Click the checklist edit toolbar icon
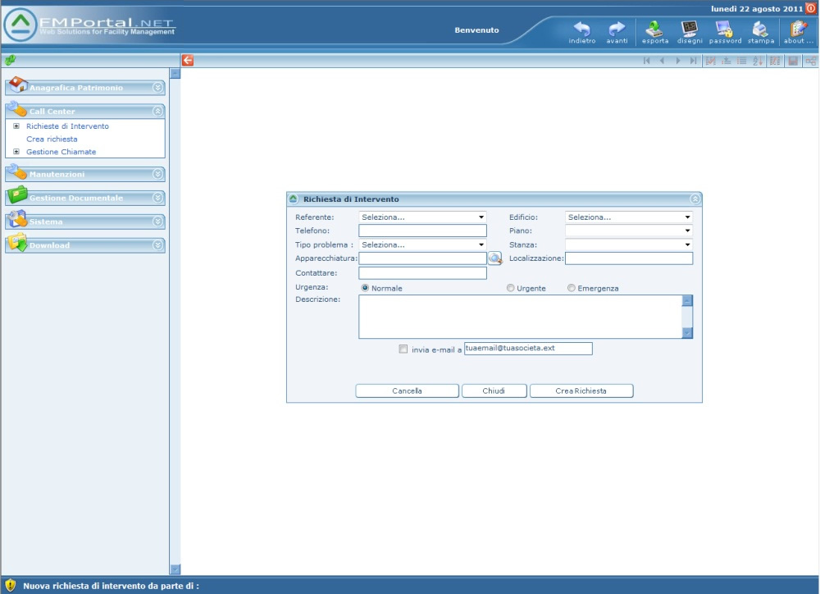The height and width of the screenshot is (594, 820). click(x=710, y=61)
